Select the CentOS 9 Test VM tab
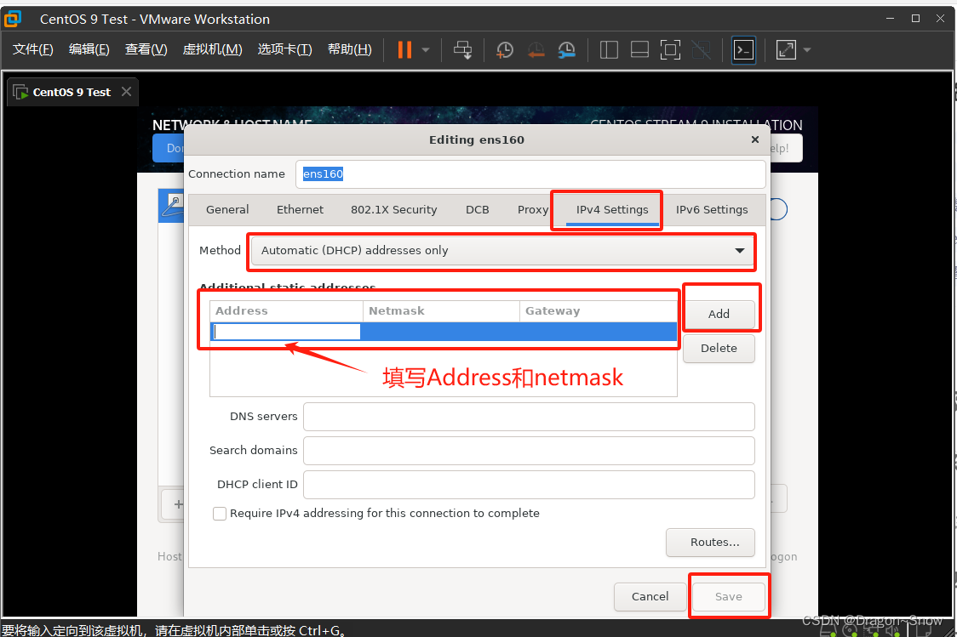Screen dimensions: 957x637 click(72, 92)
